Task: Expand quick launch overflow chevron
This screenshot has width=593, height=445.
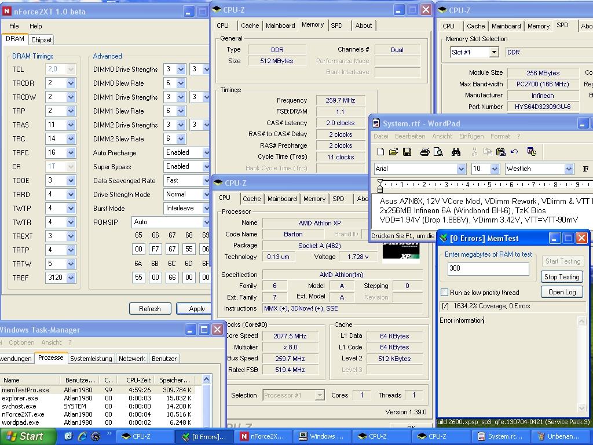Action: (109, 433)
